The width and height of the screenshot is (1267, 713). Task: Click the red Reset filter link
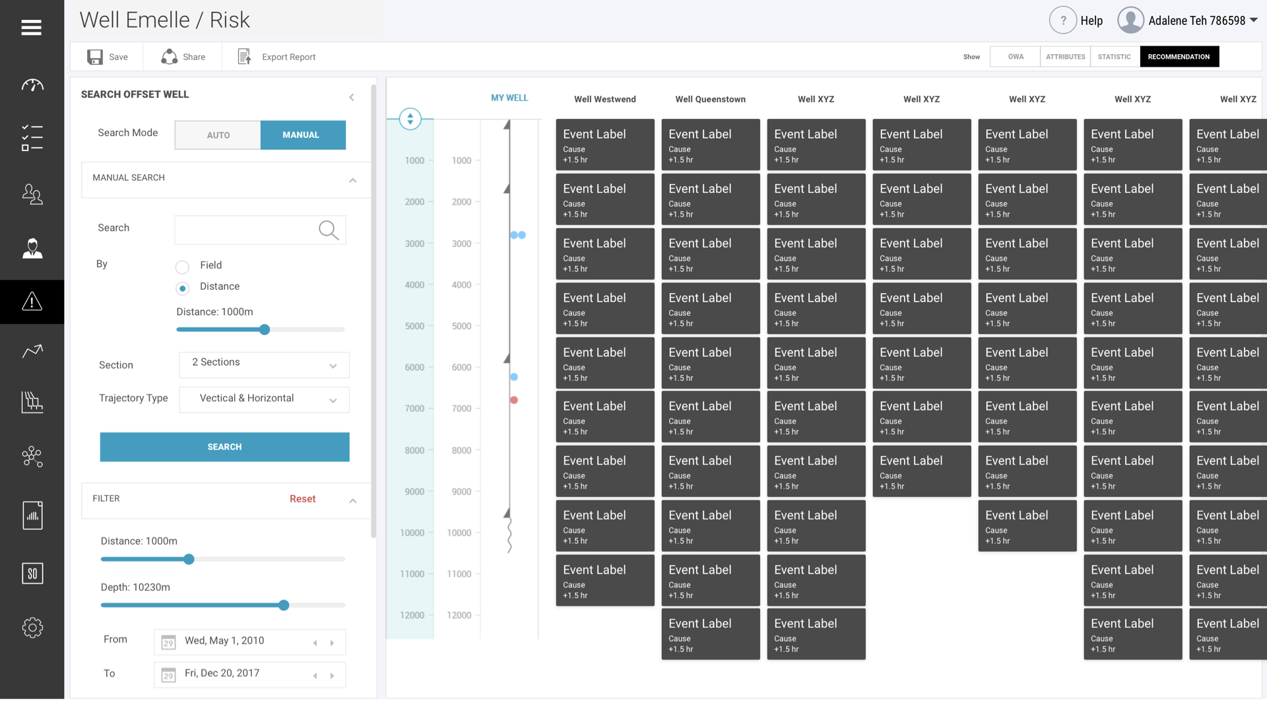302,499
